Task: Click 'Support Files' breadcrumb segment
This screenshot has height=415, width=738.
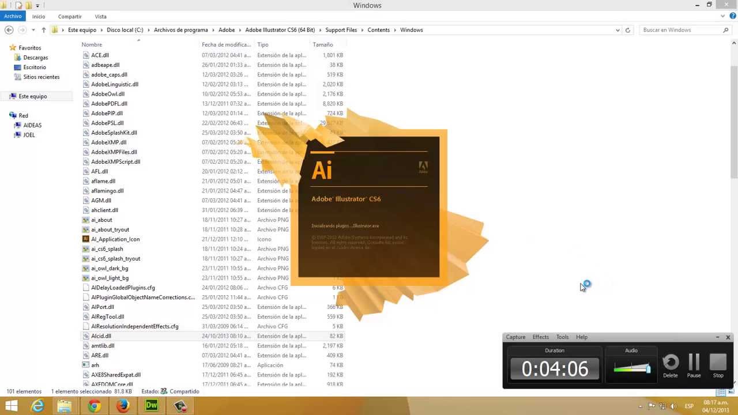Action: pyautogui.click(x=341, y=30)
